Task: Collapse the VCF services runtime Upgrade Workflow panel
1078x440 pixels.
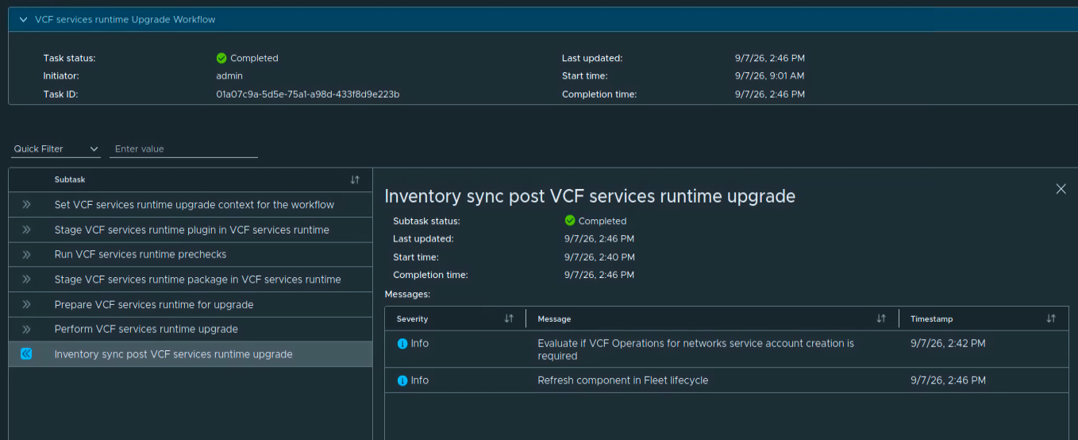Action: (24, 20)
